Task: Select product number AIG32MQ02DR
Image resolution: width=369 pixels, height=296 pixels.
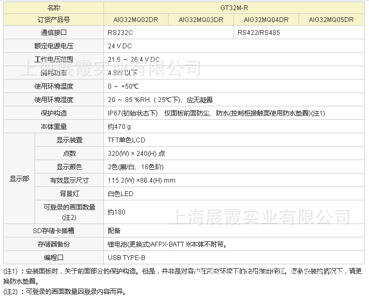Action: click(136, 20)
